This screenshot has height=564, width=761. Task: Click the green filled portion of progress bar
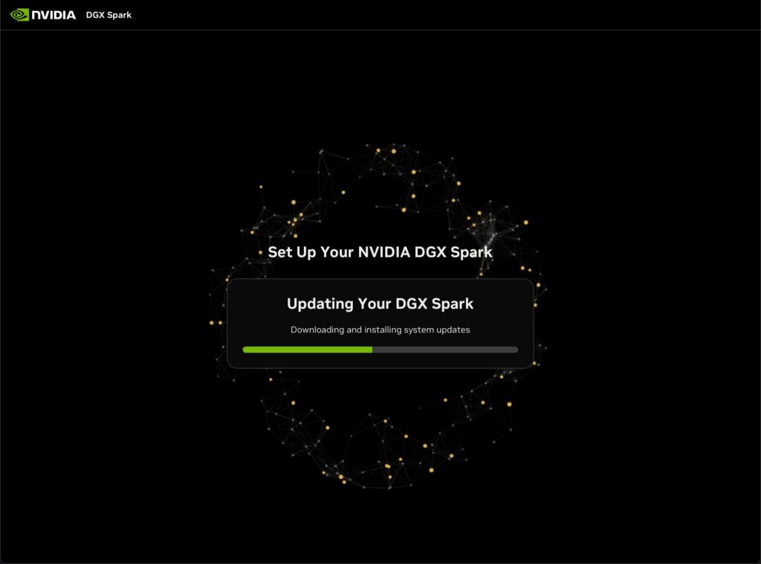[x=307, y=350]
